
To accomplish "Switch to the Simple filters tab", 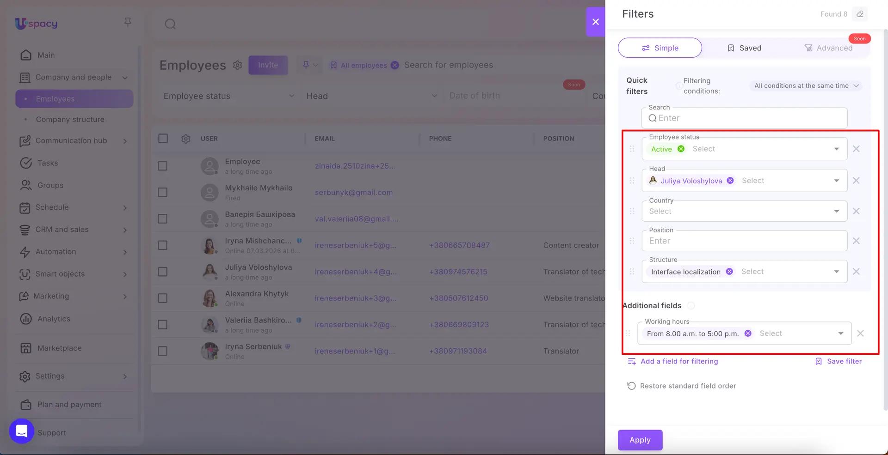I will point(660,48).
